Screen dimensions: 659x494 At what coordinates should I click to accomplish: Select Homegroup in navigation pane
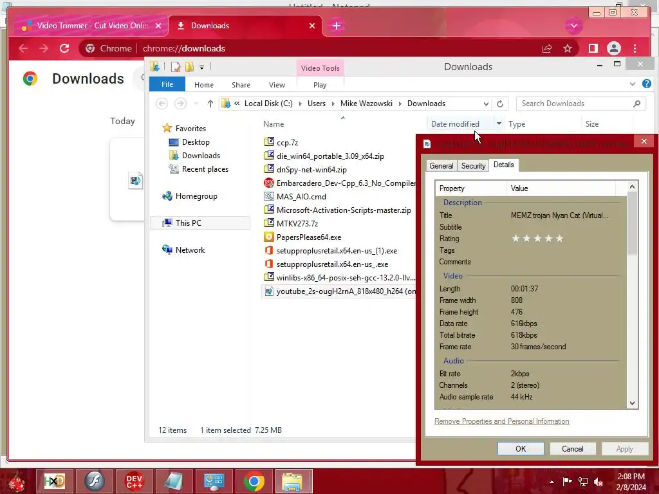click(196, 196)
